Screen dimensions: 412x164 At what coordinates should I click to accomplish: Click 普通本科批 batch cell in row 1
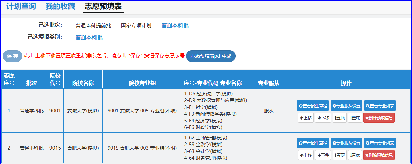click(32, 111)
